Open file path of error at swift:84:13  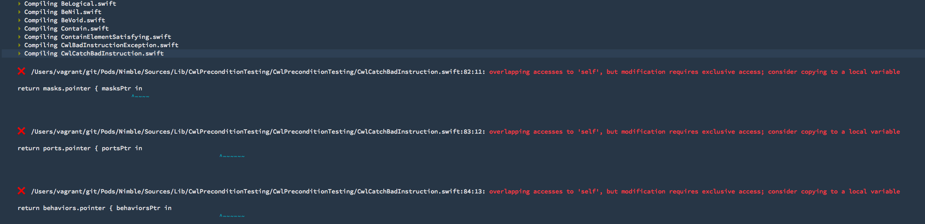click(x=258, y=191)
